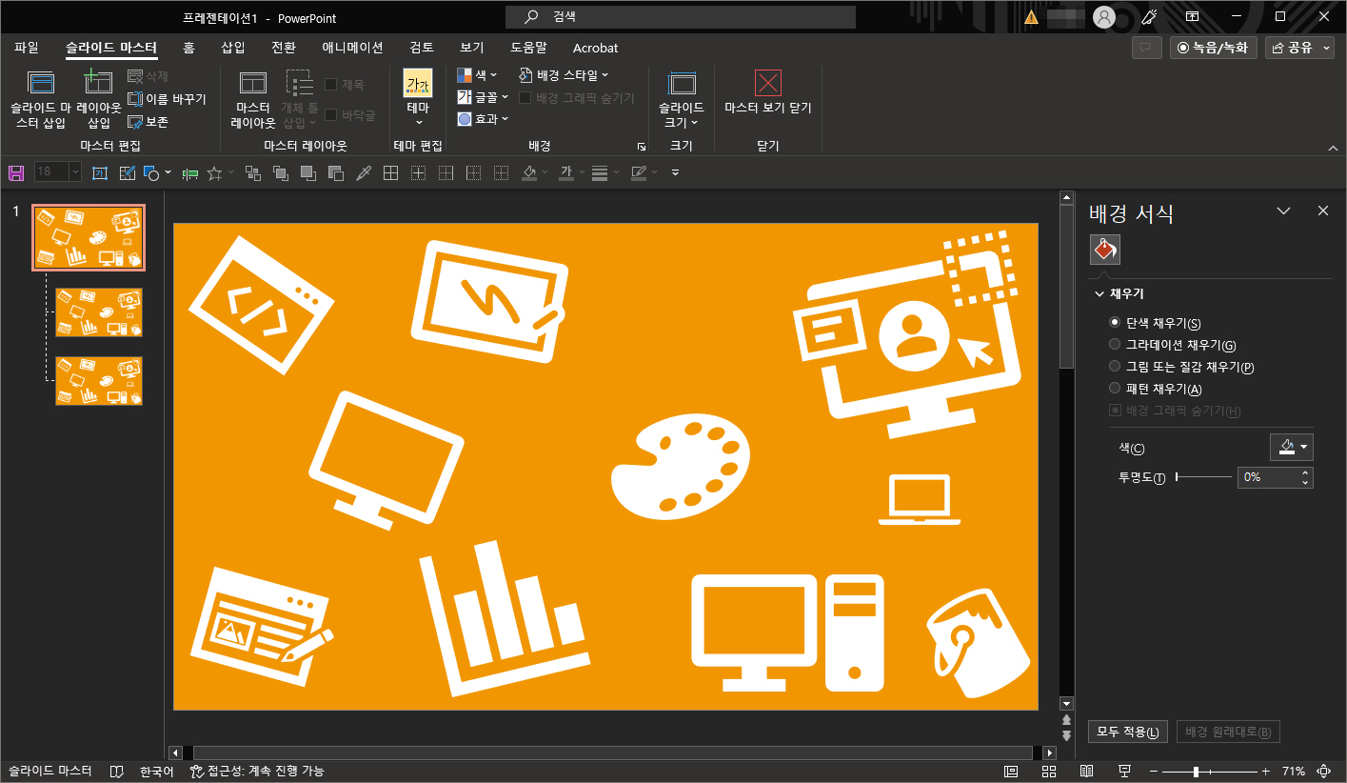Click 레이아웃 삽입 icon
This screenshot has width=1347, height=783.
(x=99, y=84)
